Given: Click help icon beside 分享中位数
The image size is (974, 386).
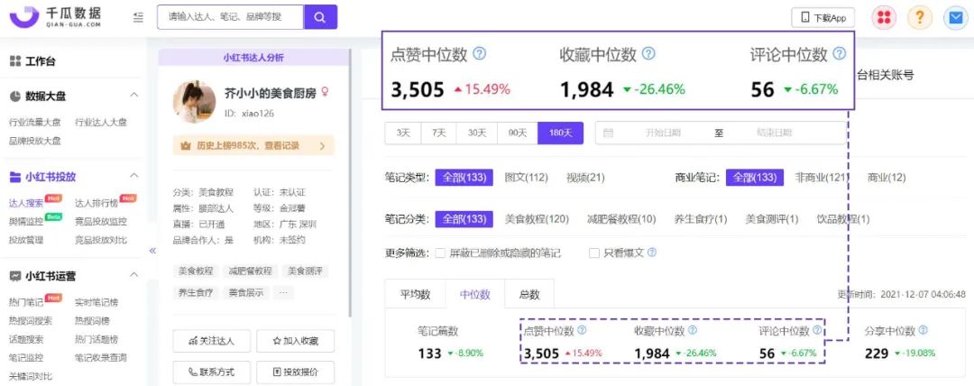Looking at the screenshot, I should (923, 331).
